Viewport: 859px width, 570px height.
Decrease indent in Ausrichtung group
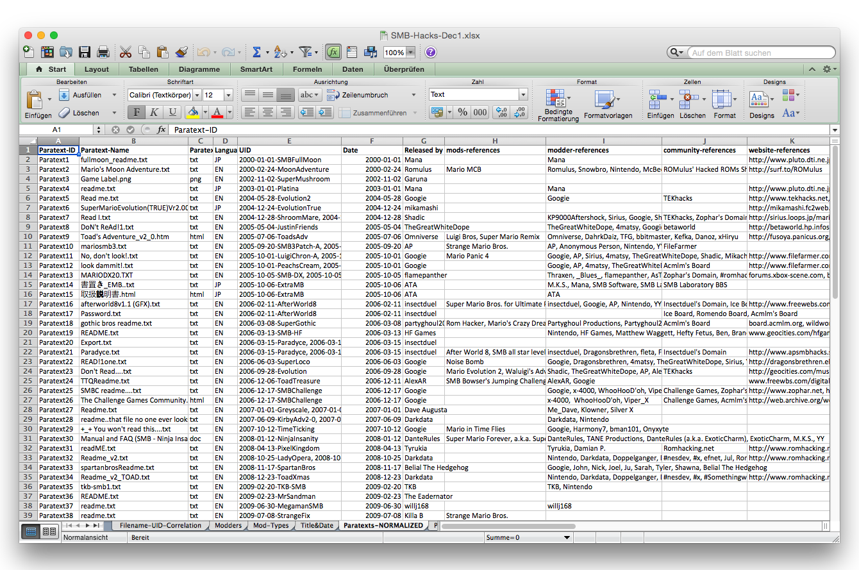pos(307,112)
